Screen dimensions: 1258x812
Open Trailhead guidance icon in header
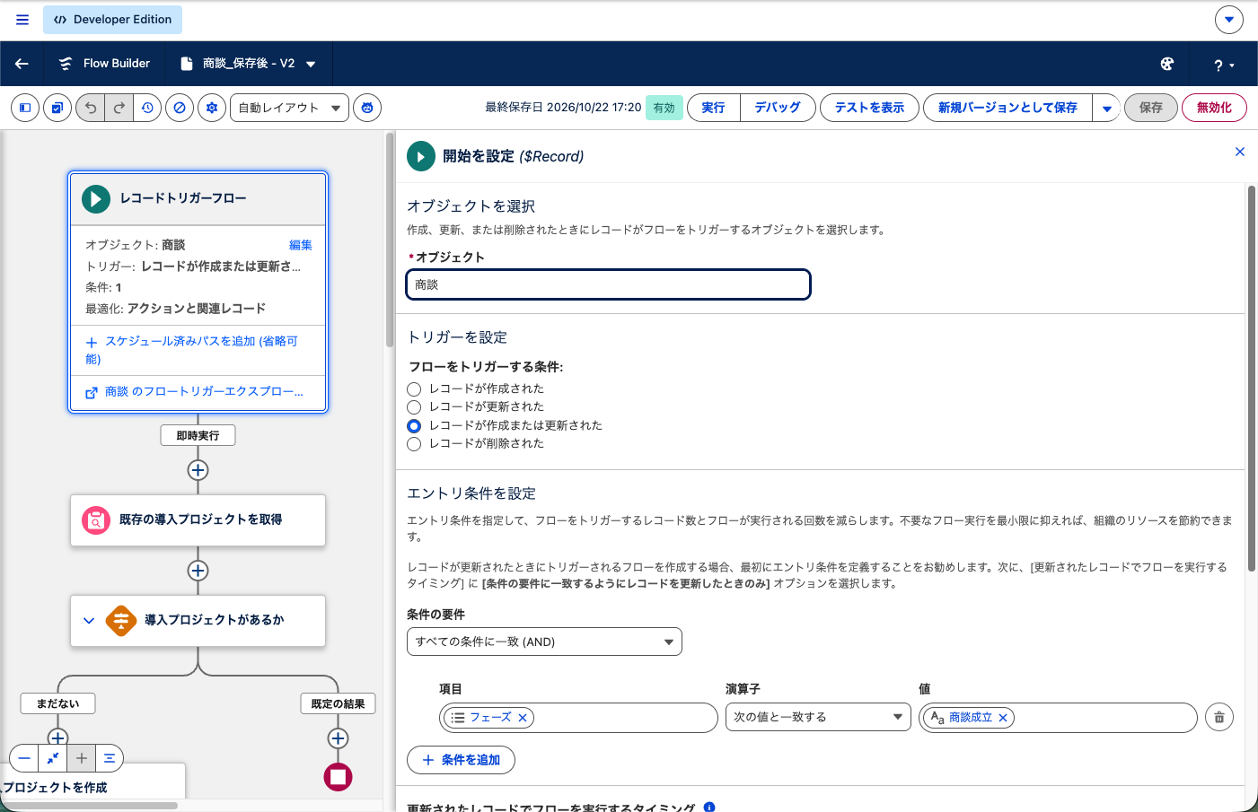pos(1167,64)
